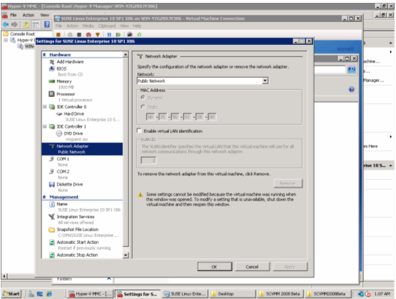Click the Remove network adapter button
This screenshot has width=396, height=299.
point(288,183)
